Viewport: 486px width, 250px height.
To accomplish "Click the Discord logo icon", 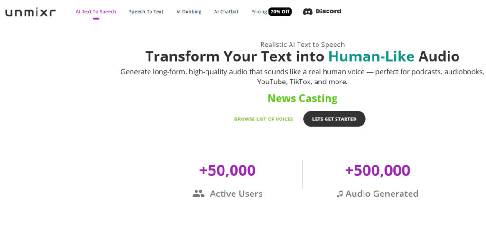I will point(308,12).
